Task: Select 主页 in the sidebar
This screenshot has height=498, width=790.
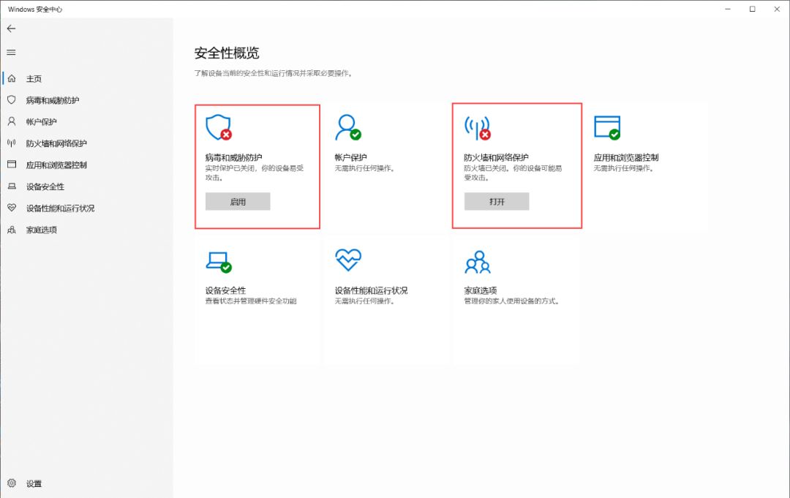Action: 34,78
